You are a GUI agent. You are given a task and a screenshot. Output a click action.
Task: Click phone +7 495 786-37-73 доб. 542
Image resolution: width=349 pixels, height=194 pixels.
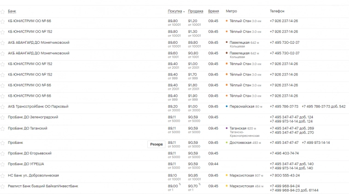point(324,106)
